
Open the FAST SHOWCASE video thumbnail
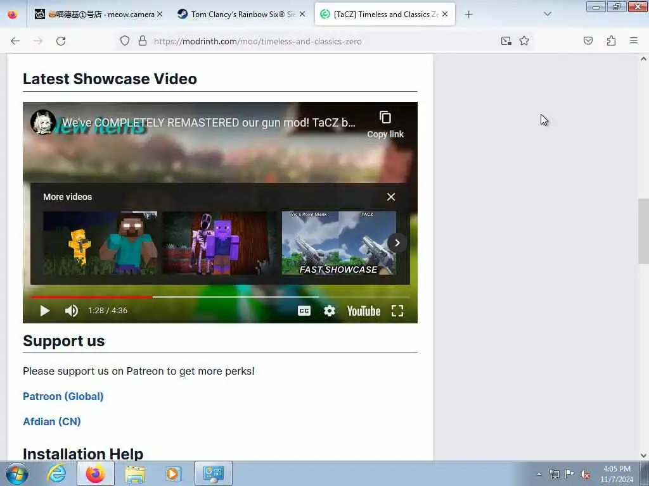339,243
